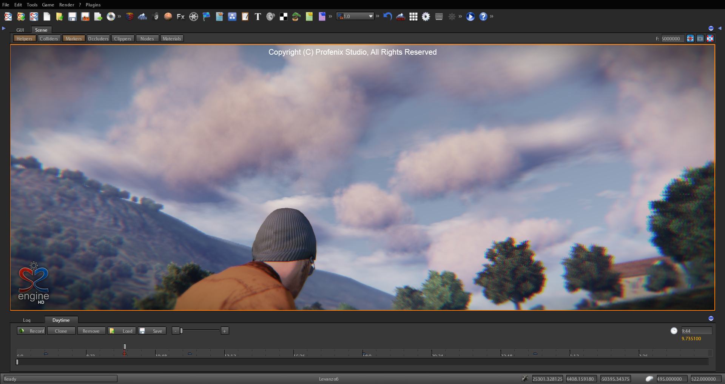This screenshot has height=384, width=725.
Task: Click the Clone button
Action: pos(61,331)
